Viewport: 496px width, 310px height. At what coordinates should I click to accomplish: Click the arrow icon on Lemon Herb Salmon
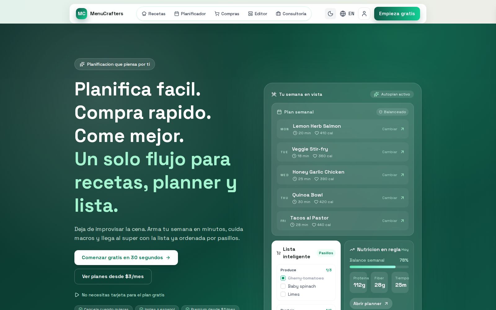pos(402,129)
